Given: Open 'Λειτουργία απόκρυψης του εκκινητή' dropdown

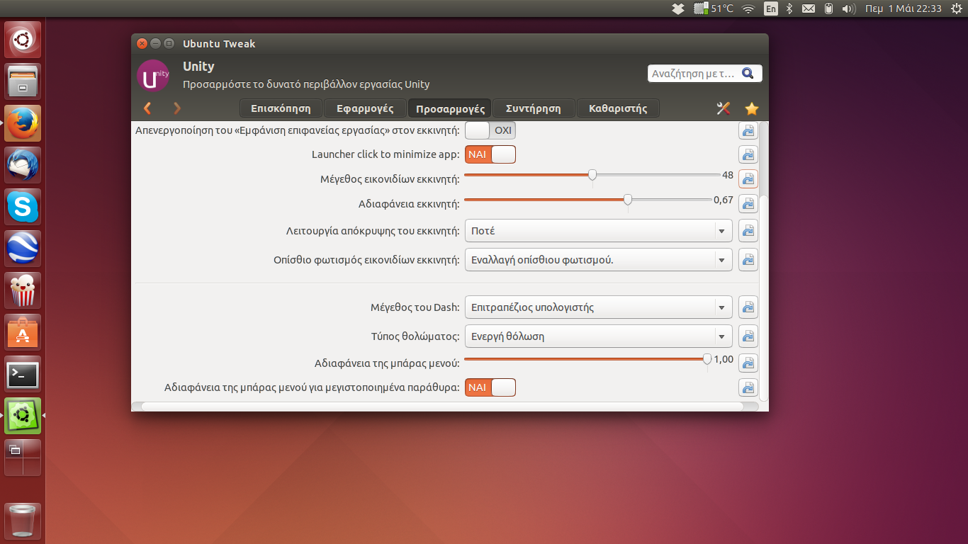Looking at the screenshot, I should point(599,231).
